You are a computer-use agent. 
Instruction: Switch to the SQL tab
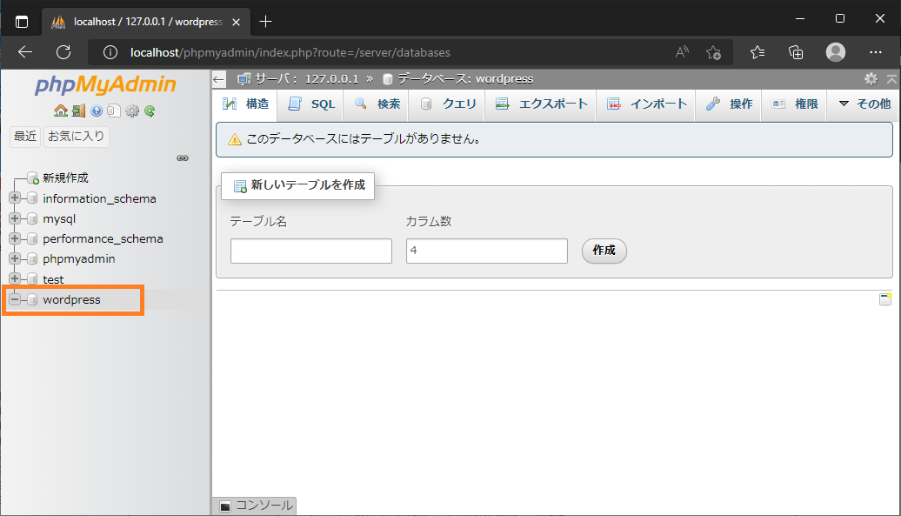310,104
